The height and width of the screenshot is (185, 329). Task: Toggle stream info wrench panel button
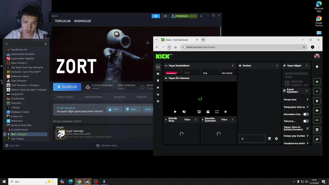(x=317, y=139)
